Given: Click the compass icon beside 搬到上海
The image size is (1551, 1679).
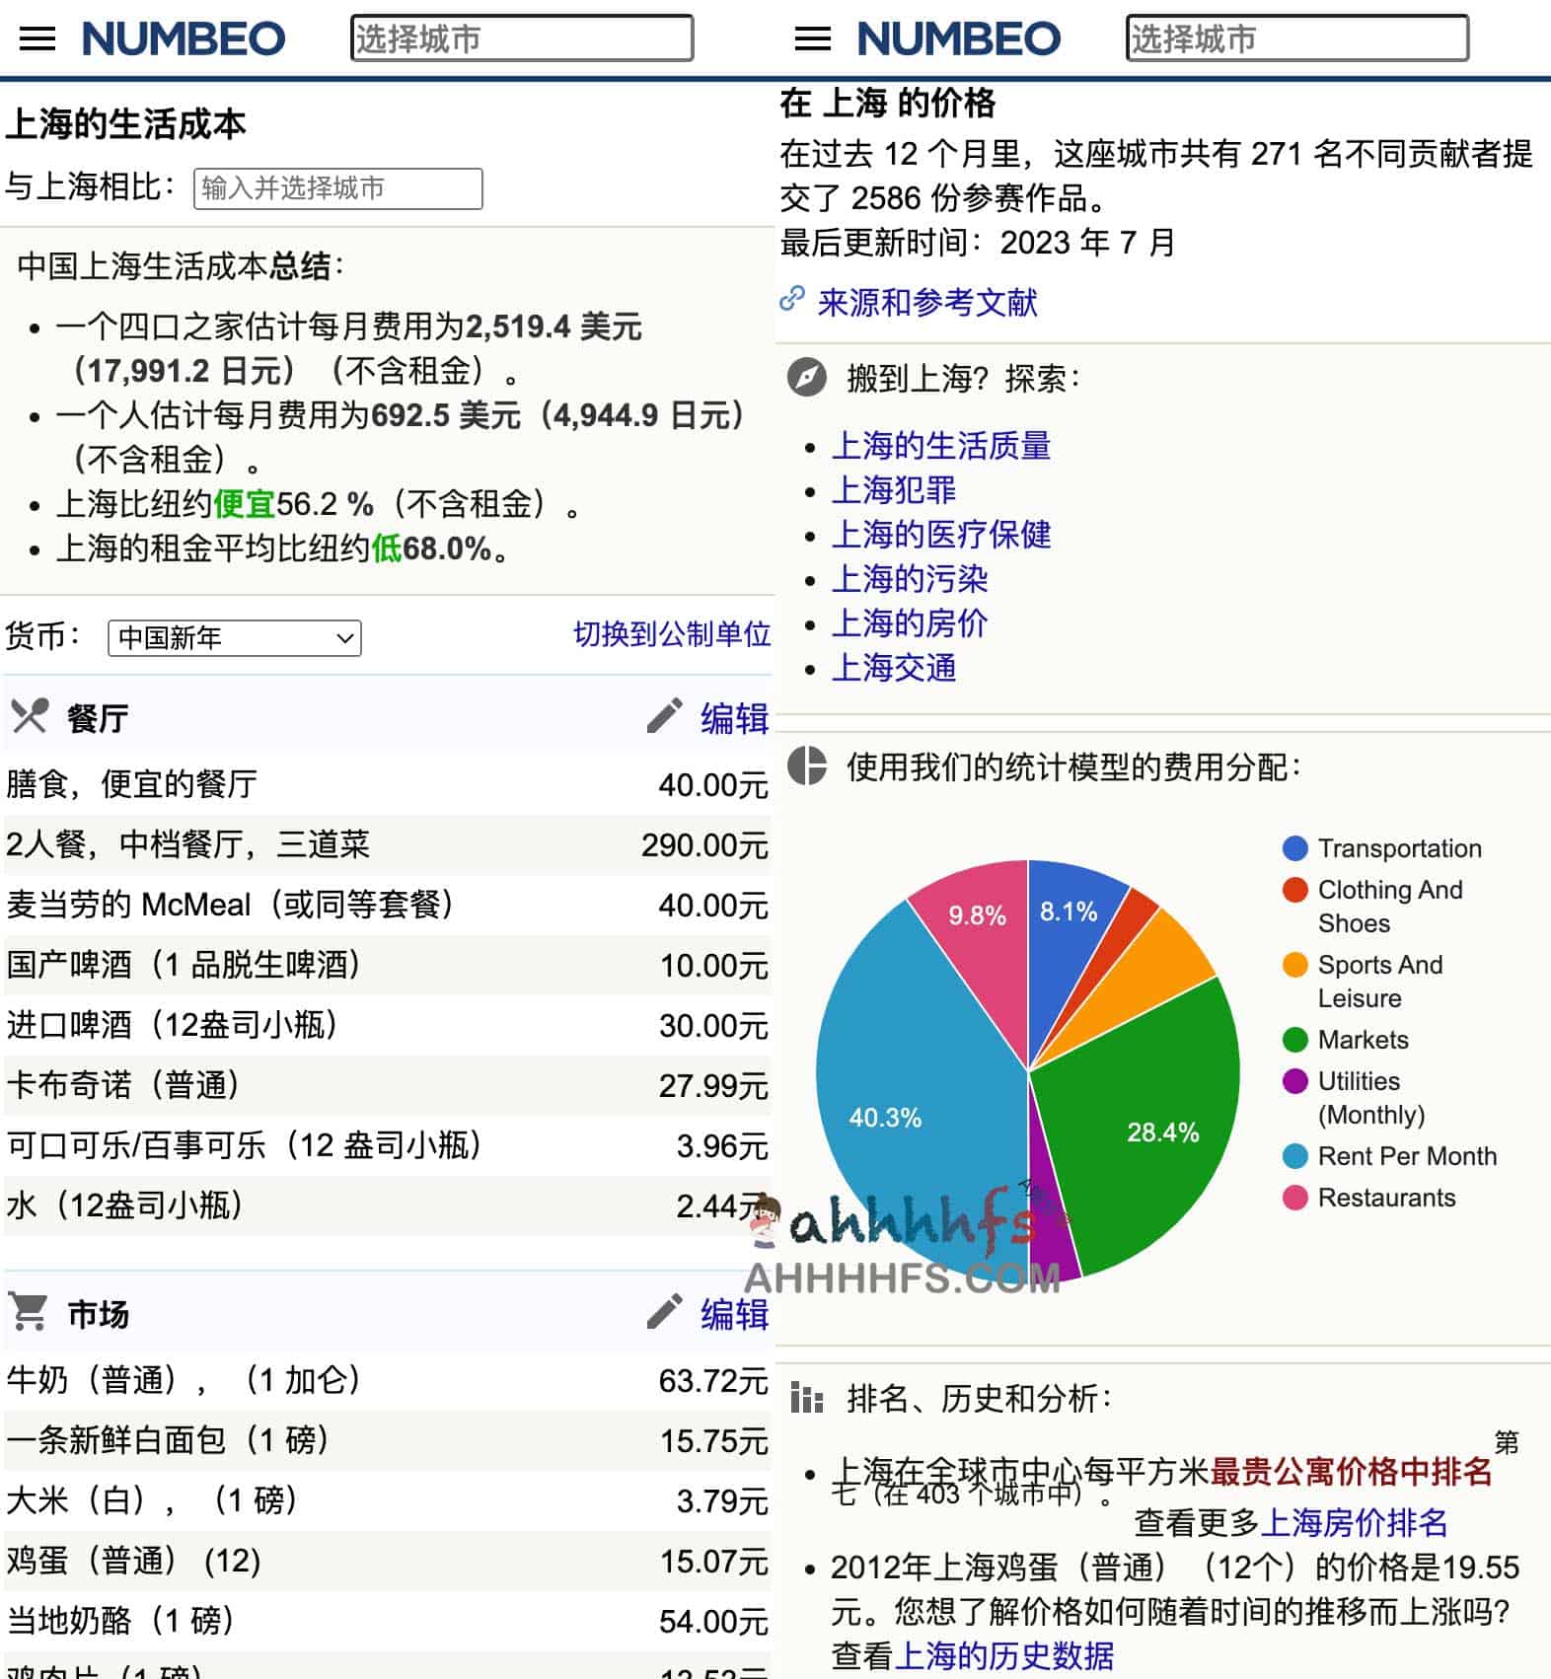Looking at the screenshot, I should pos(807,377).
